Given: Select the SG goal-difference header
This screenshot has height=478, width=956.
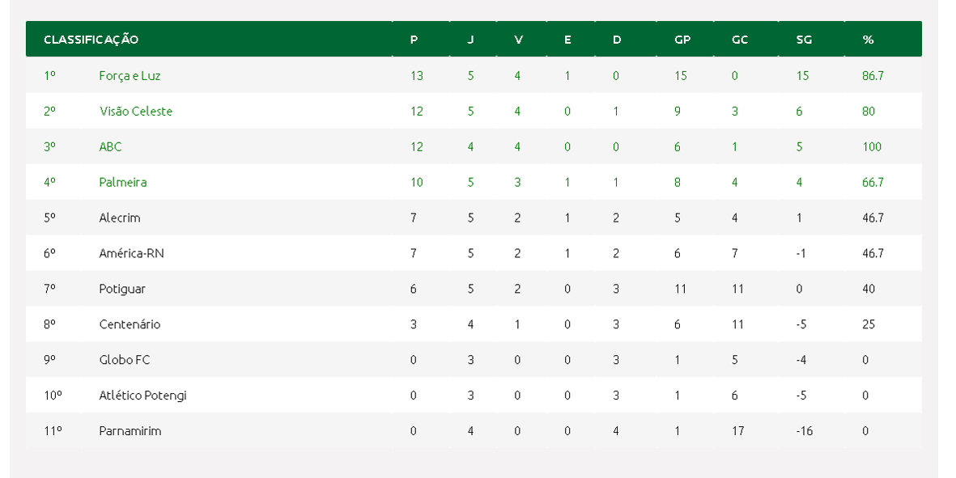Looking at the screenshot, I should (x=804, y=40).
